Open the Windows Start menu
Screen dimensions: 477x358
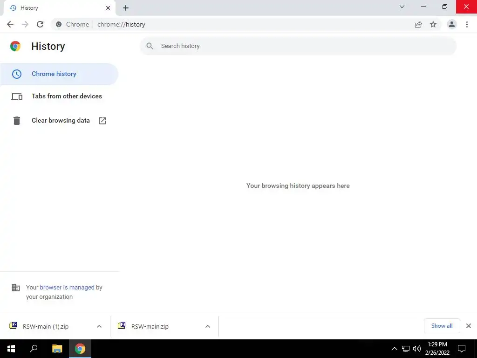11,349
